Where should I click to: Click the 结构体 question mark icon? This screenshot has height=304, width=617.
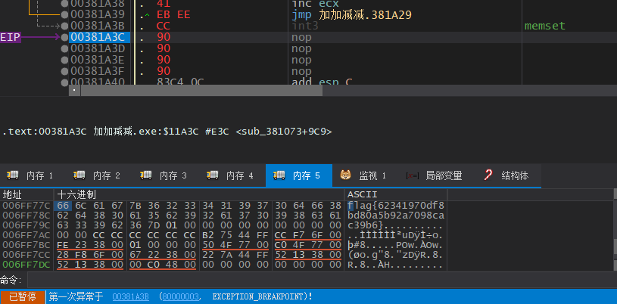click(x=489, y=175)
